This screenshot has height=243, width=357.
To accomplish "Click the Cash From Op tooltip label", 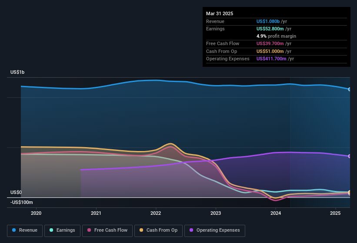I will pos(221,51).
